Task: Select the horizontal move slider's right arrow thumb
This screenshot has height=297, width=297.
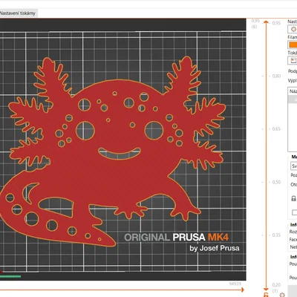Action: [243, 290]
